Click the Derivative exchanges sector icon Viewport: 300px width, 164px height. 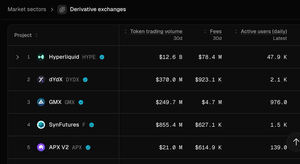pos(62,9)
